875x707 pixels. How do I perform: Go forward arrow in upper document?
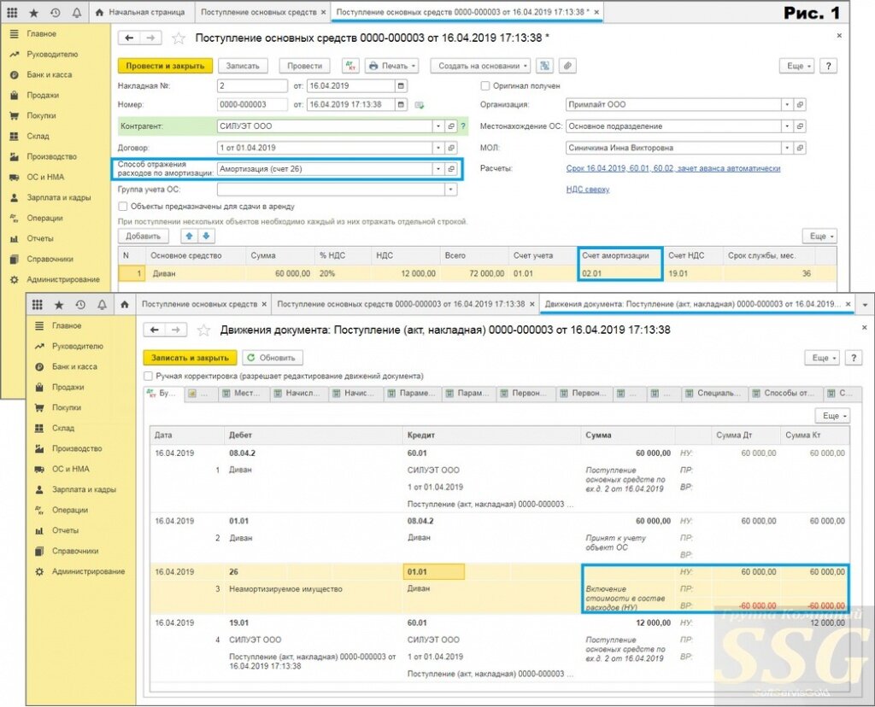point(150,38)
